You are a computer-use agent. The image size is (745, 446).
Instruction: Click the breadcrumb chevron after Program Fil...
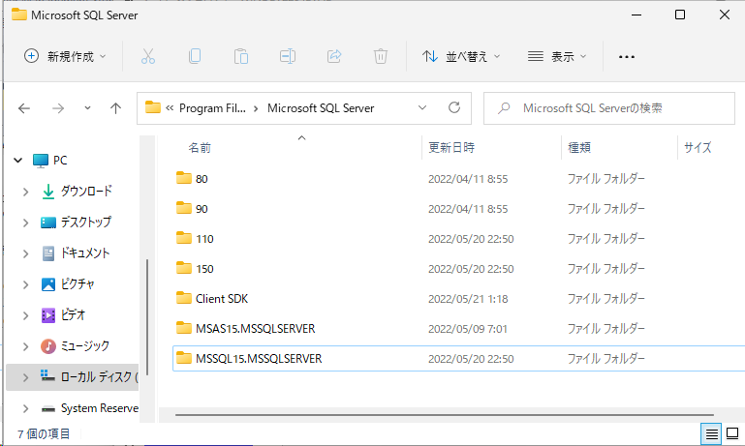256,108
